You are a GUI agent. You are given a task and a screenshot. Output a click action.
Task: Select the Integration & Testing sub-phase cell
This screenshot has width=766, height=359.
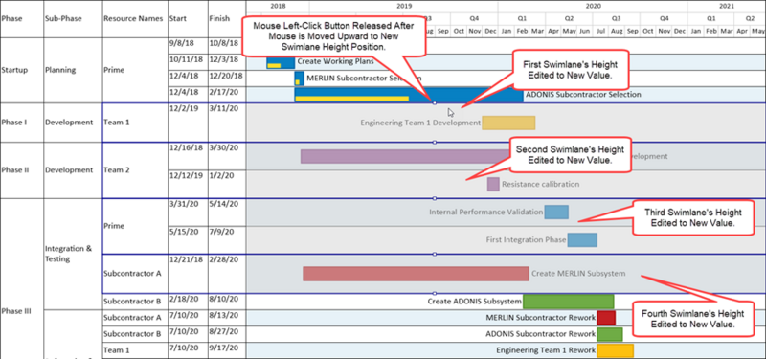[x=73, y=254]
